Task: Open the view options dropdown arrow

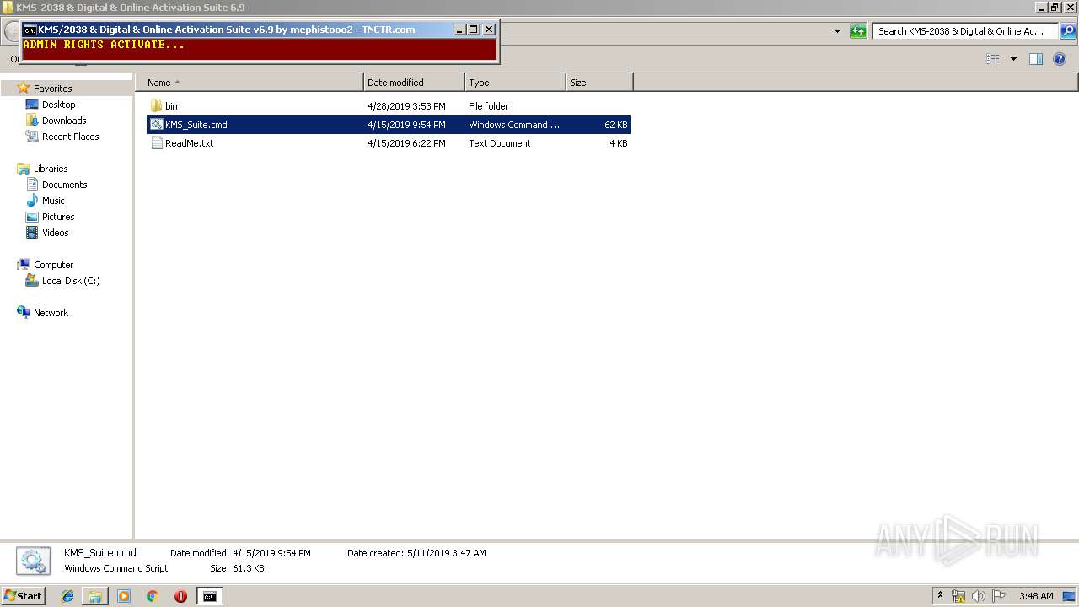Action: [1013, 59]
